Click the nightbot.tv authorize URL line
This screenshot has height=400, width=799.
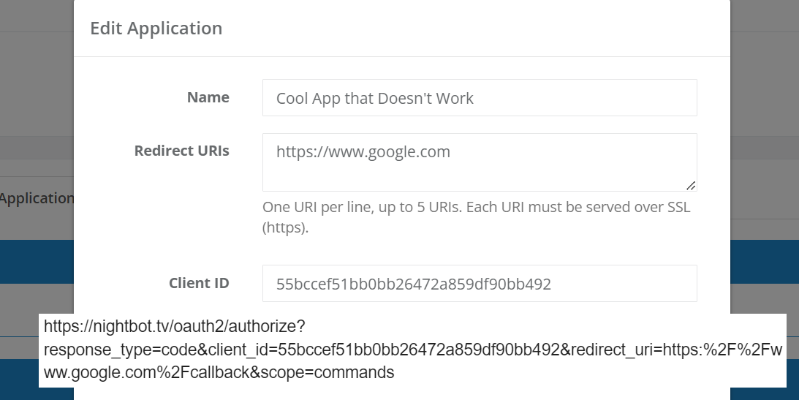pos(174,326)
